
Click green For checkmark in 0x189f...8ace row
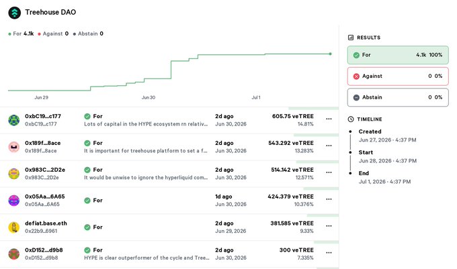click(x=87, y=143)
